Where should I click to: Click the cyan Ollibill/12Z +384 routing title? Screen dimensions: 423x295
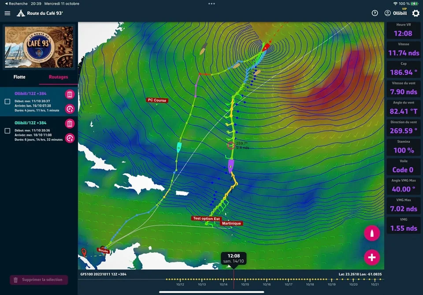click(30, 123)
